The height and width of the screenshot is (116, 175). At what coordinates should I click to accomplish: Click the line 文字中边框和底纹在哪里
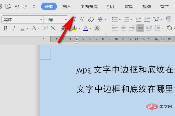click(125, 89)
